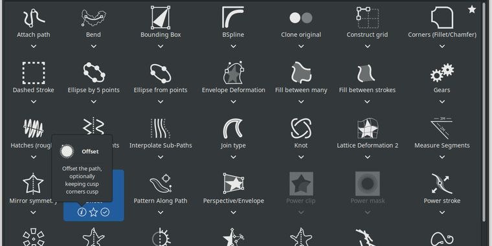
Task: Expand the chevron below Fill between strokes
Action: click(x=368, y=102)
